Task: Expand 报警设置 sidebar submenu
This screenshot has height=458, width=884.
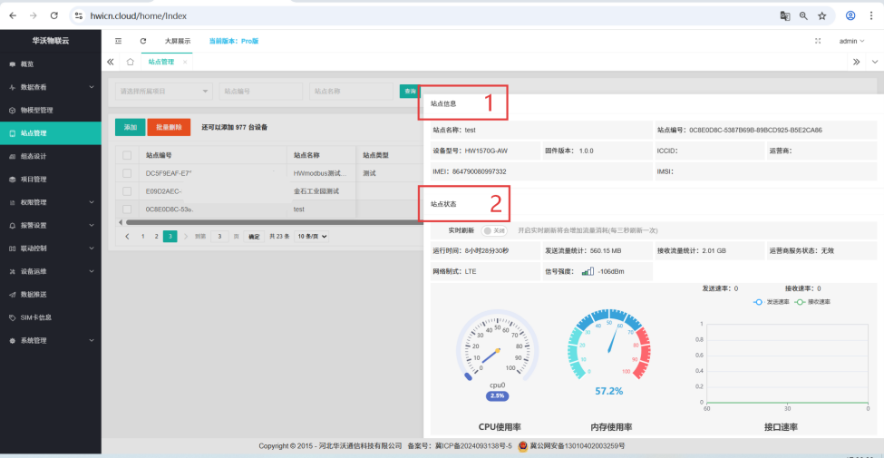Action: (51, 226)
